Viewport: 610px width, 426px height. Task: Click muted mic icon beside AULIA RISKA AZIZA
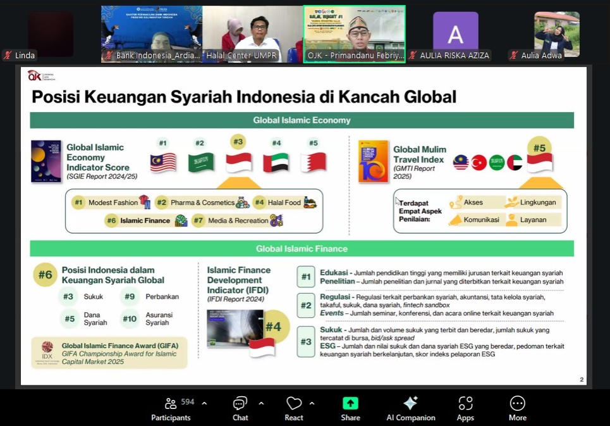(412, 56)
